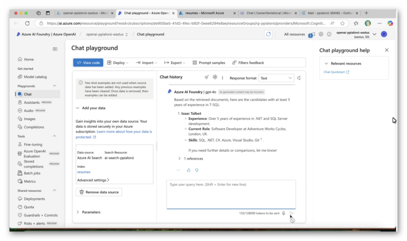The height and width of the screenshot is (241, 407).
Task: Open Model catalog in the sidebar
Action: click(x=35, y=77)
